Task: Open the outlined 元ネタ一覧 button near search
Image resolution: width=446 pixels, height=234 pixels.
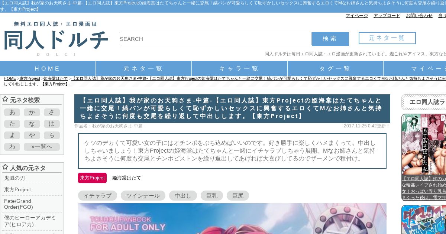Action: pyautogui.click(x=387, y=38)
